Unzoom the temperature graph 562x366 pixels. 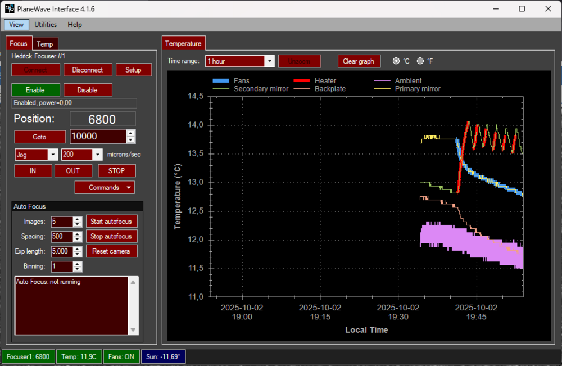[x=300, y=61]
